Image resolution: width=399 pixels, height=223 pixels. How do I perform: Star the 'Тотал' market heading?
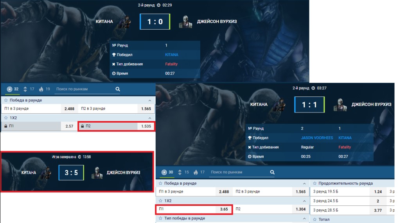point(315,219)
